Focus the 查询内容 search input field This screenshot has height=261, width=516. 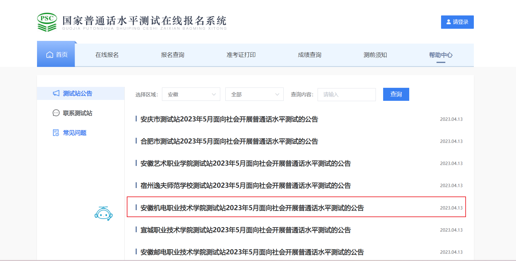346,94
